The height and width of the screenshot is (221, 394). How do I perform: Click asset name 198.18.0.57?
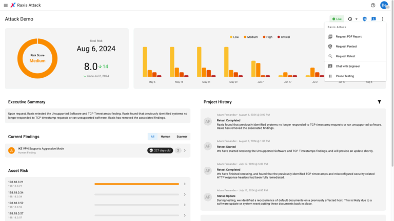(x=15, y=213)
